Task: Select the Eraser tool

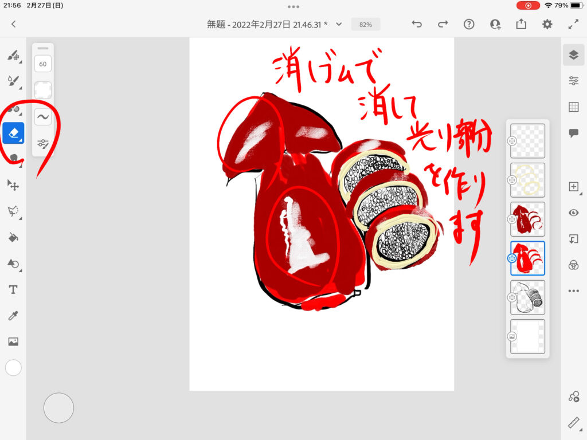Action: click(13, 133)
